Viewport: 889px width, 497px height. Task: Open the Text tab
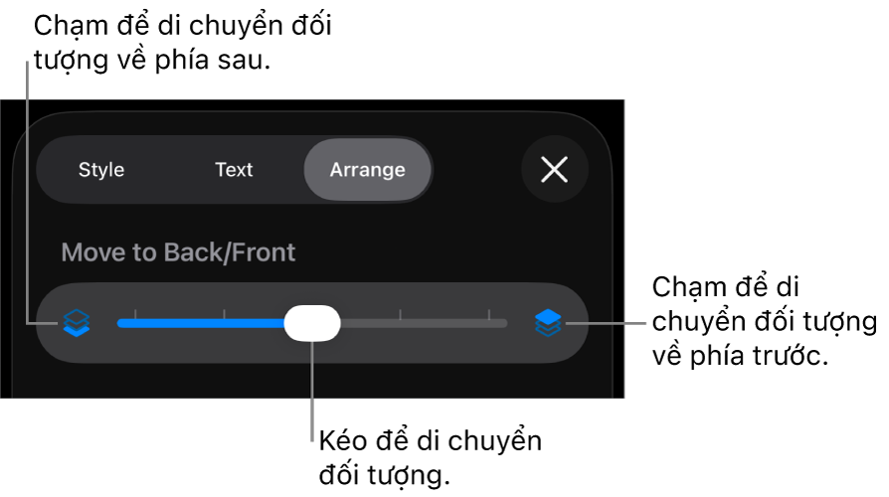pos(234,170)
